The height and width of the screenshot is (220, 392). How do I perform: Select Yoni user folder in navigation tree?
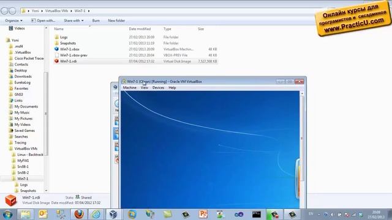[x=15, y=40]
